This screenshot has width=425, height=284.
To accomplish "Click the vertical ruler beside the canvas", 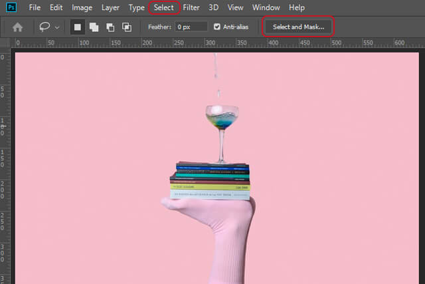I will (5, 166).
